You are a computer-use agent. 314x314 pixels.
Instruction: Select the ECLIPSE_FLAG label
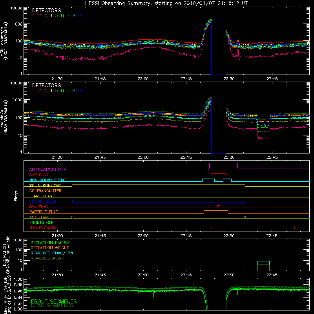coord(43,201)
